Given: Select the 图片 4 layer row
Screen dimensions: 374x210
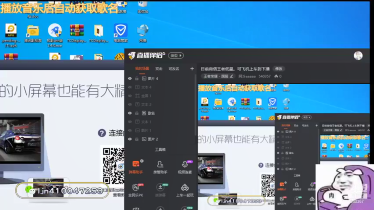Looking at the screenshot, I should 160,78.
